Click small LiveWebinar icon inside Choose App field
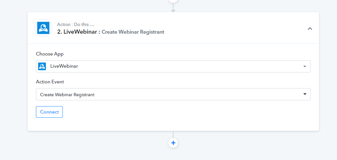Screen dimensions: 337x160 point(42,66)
